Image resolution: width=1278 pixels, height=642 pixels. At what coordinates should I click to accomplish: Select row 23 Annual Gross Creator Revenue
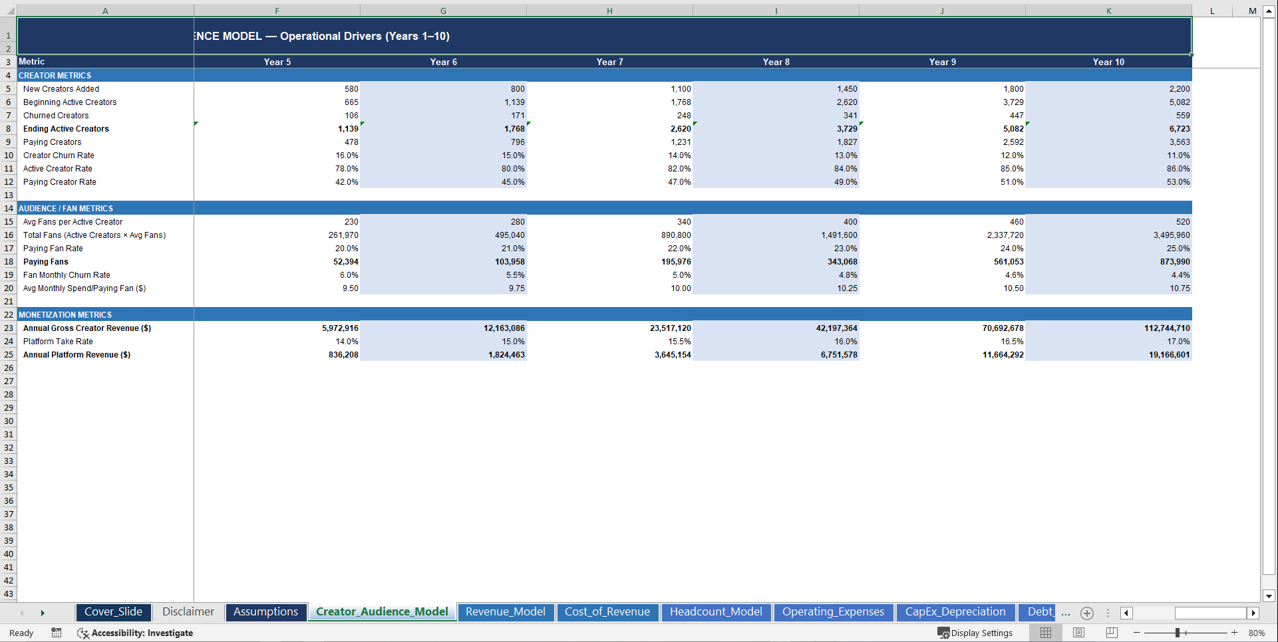pos(9,328)
